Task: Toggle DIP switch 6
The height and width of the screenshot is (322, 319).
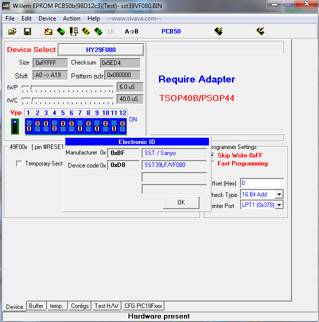Action: 71,126
